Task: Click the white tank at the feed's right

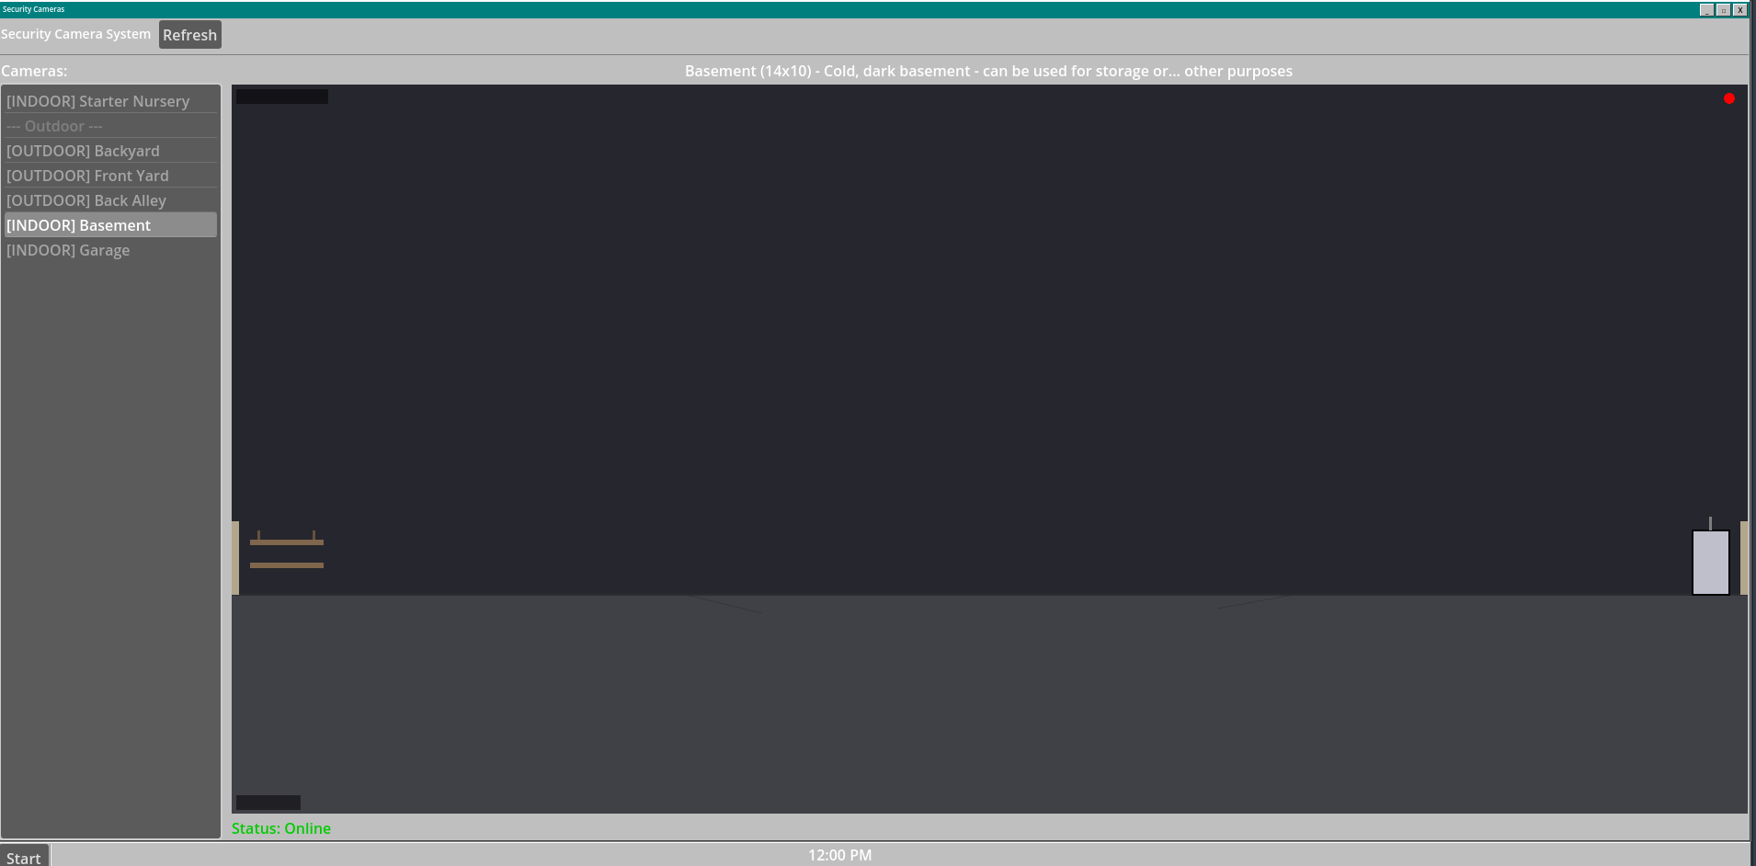Action: [1710, 562]
